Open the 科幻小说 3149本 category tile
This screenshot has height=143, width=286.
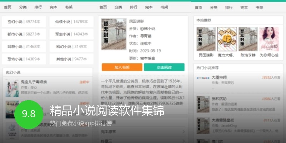point(71,46)
